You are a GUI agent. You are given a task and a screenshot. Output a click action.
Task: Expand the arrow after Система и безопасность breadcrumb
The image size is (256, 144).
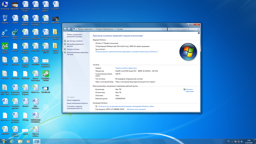[x=115, y=29]
